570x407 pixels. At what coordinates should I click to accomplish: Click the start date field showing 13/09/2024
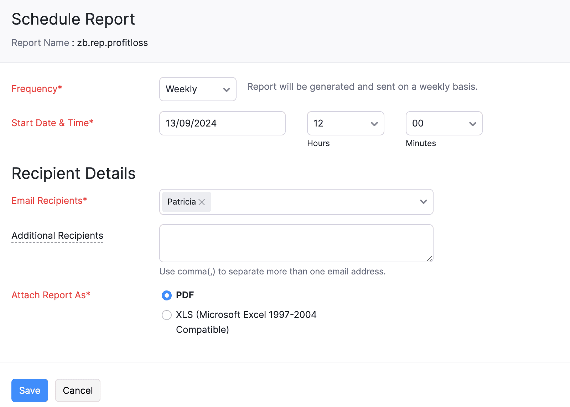(222, 123)
